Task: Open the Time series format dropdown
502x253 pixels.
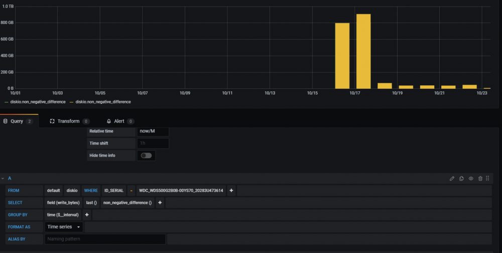Action: pos(64,227)
